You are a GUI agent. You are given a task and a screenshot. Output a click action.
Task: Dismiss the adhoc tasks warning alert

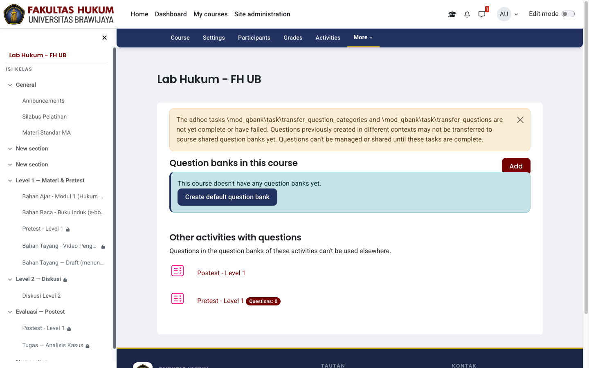(x=520, y=120)
